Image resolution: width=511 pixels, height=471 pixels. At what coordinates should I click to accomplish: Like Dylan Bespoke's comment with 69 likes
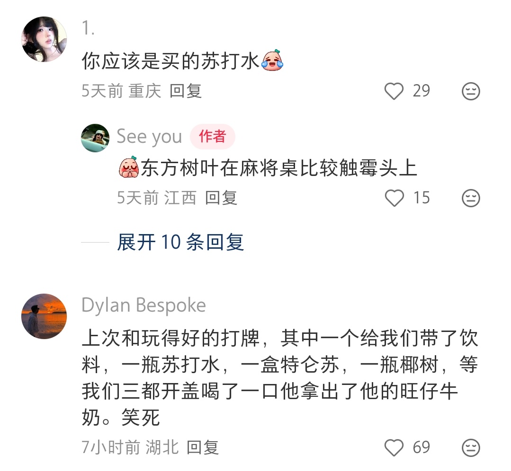394,447
